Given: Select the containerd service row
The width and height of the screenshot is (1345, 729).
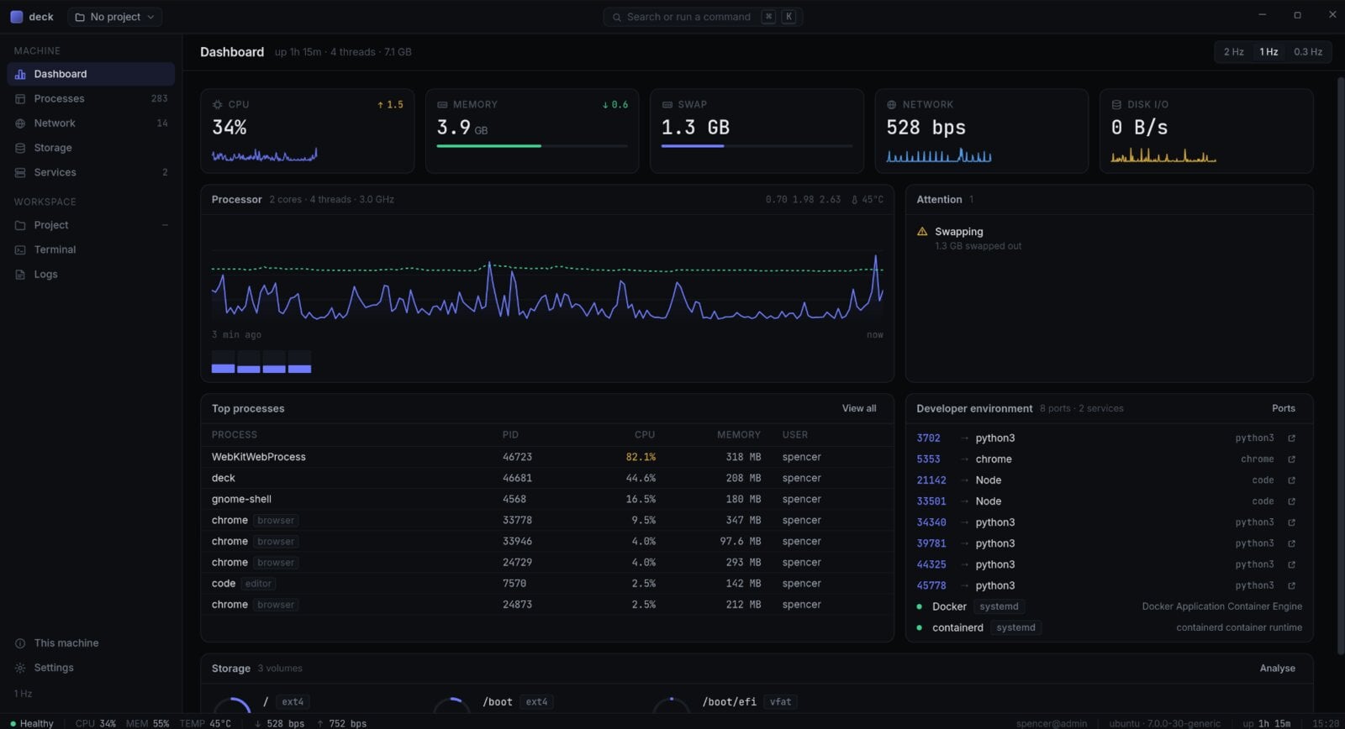Looking at the screenshot, I should coord(1109,627).
